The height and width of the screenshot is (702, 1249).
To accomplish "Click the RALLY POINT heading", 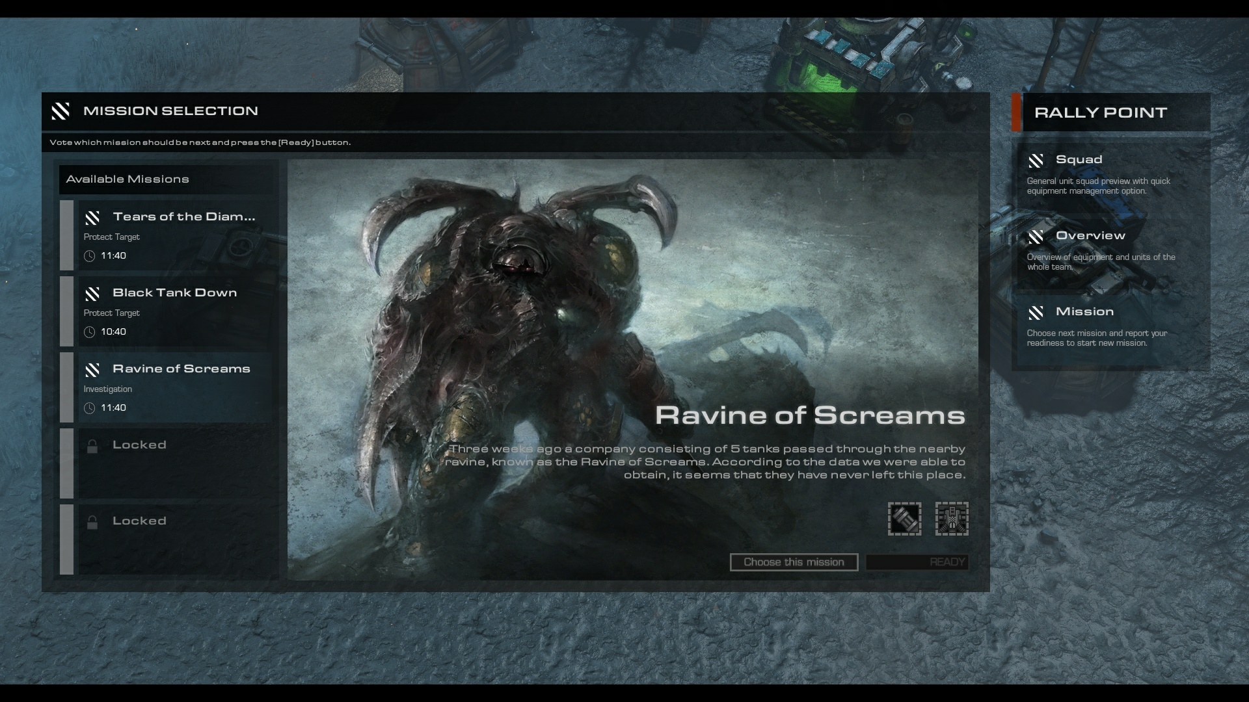I will pos(1101,112).
